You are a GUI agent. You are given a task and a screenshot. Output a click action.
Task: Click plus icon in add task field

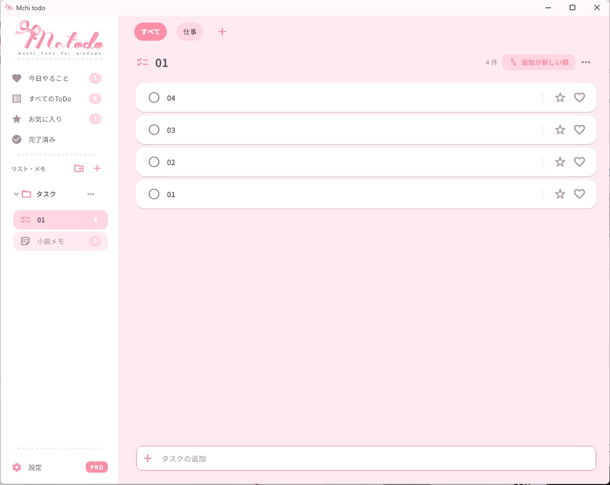(148, 458)
